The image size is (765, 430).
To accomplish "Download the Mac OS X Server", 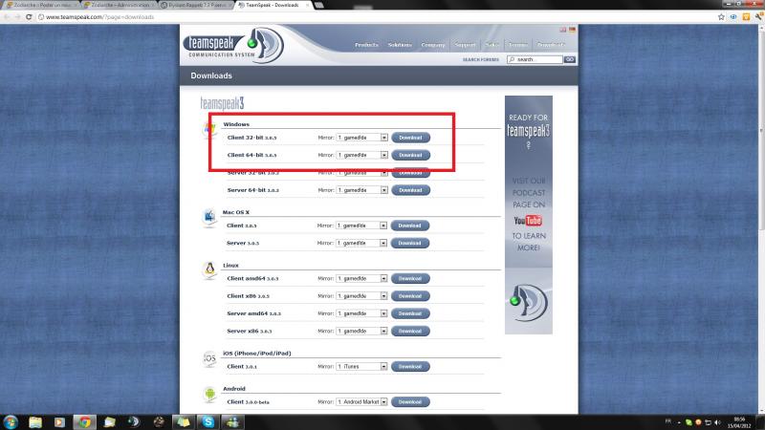I will tap(409, 243).
